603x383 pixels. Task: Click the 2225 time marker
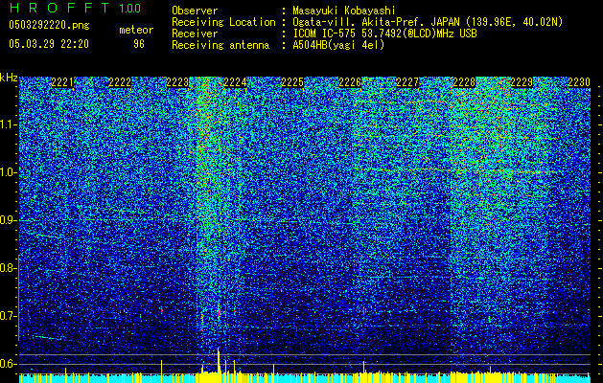(292, 82)
